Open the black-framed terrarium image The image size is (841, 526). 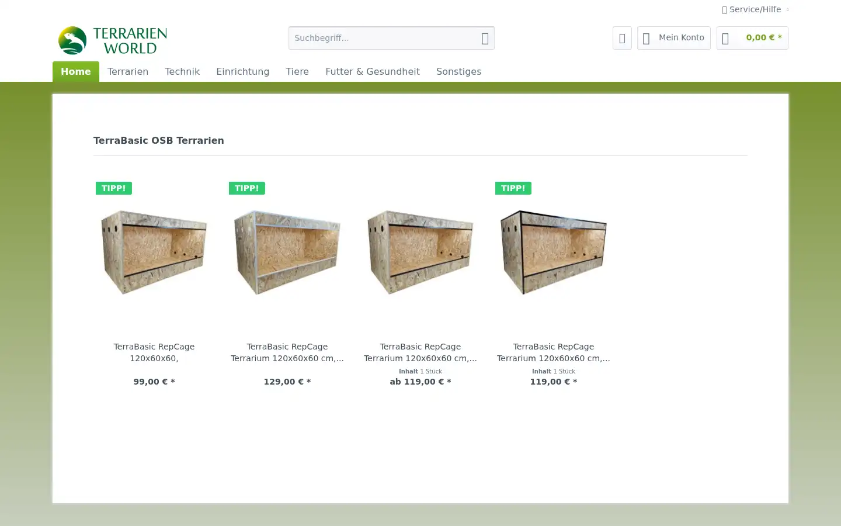pyautogui.click(x=554, y=252)
